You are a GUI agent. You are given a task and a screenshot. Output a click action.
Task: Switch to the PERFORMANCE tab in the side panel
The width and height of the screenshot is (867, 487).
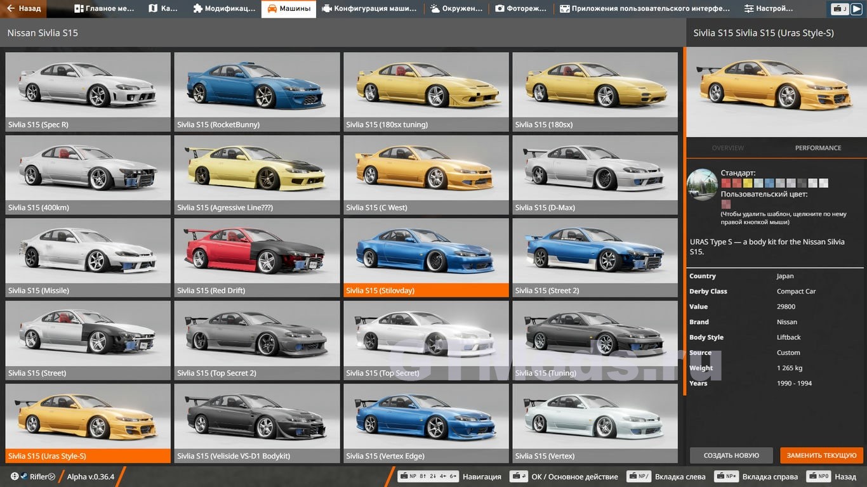point(818,148)
